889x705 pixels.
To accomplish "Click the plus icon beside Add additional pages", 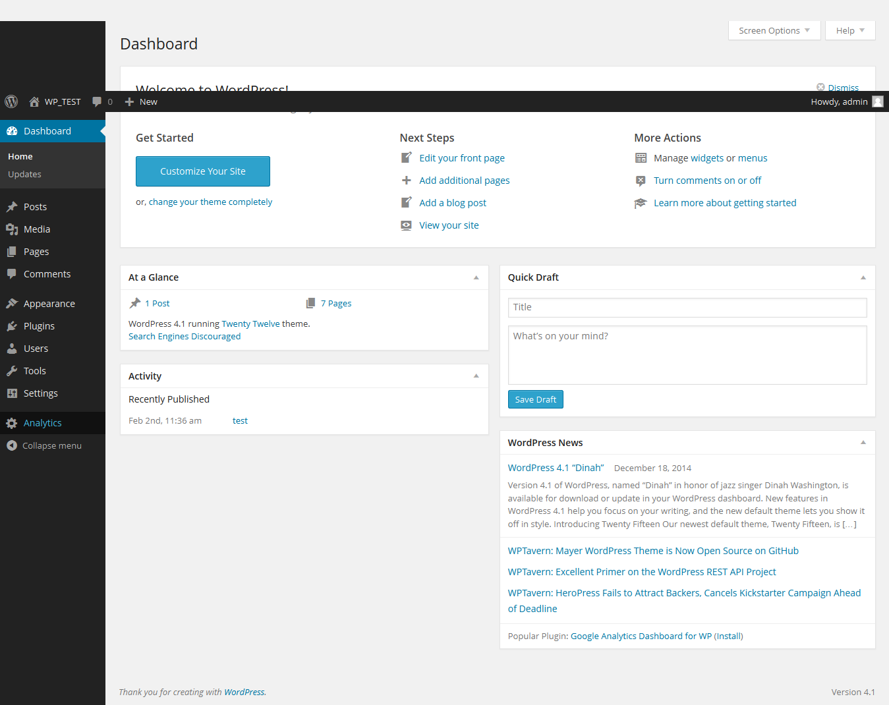I will pos(407,181).
